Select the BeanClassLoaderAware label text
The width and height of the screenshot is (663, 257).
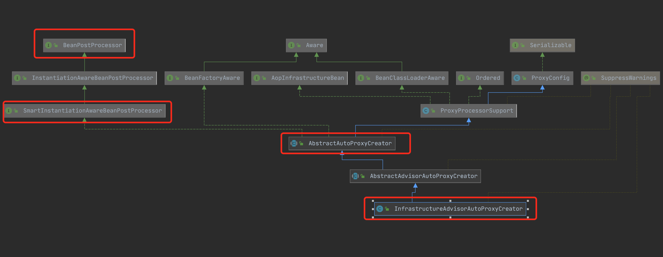coord(410,78)
